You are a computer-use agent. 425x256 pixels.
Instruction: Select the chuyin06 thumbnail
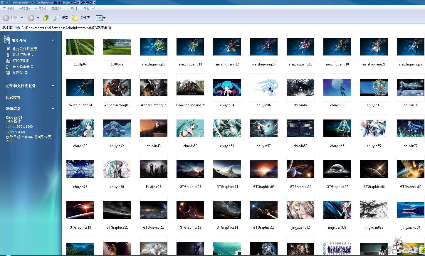tap(264, 87)
